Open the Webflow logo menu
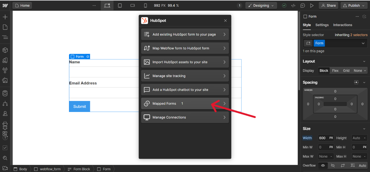Viewport: 370px width, 172px height. (5, 5)
